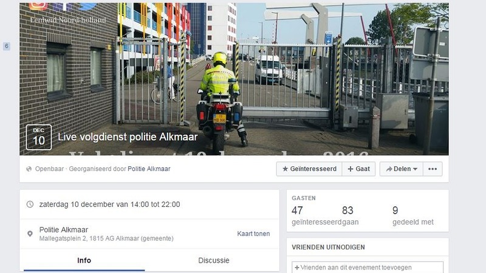Click the location pin icon
Image resolution: width=486 pixels, height=273 pixels.
pos(30,234)
